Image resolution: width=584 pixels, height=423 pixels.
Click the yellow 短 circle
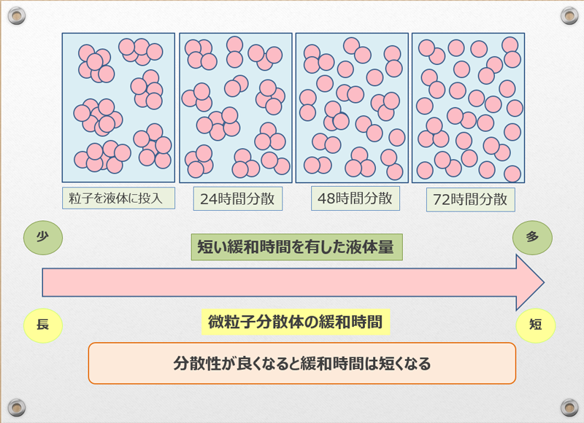point(536,324)
